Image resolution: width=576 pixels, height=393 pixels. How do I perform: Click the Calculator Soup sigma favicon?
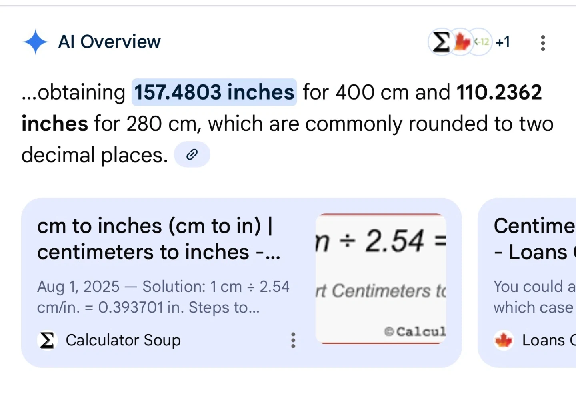click(x=47, y=340)
